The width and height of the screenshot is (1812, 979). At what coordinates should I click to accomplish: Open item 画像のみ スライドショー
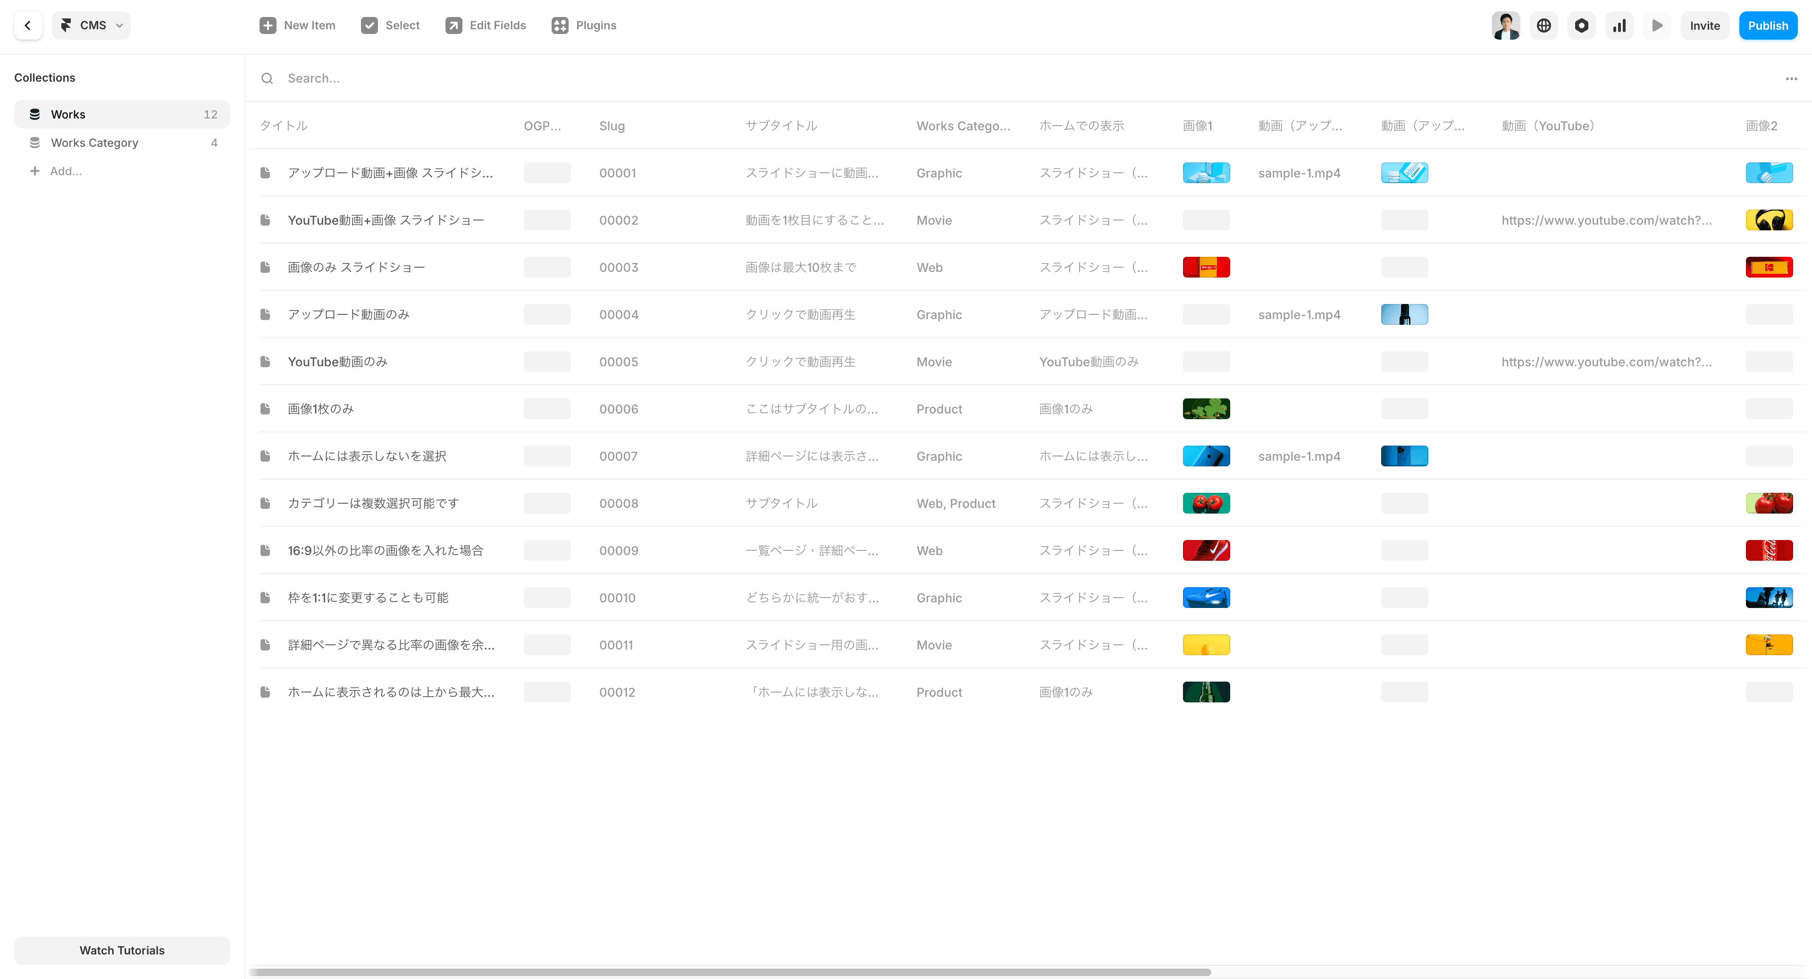coord(356,267)
